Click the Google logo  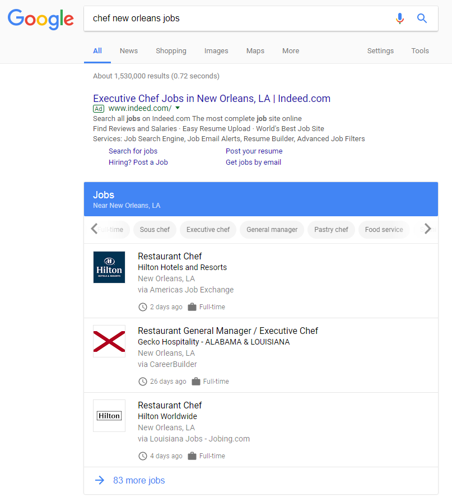coord(40,19)
